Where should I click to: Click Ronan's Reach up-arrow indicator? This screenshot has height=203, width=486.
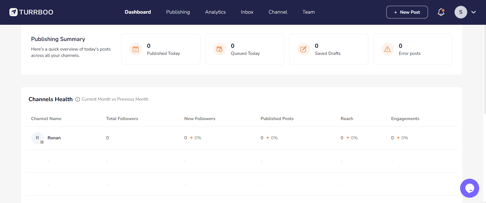click(348, 138)
